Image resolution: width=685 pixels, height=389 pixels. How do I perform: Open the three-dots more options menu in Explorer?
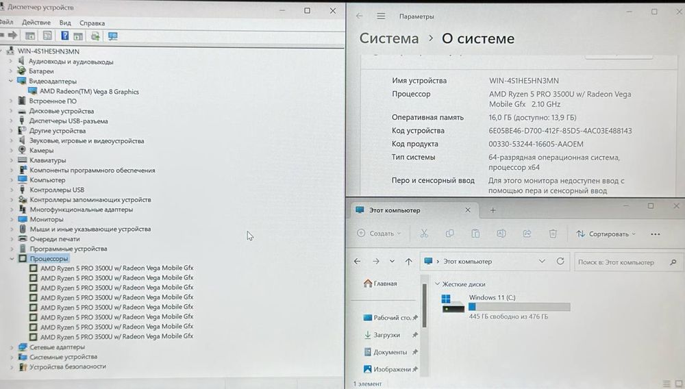(x=656, y=234)
